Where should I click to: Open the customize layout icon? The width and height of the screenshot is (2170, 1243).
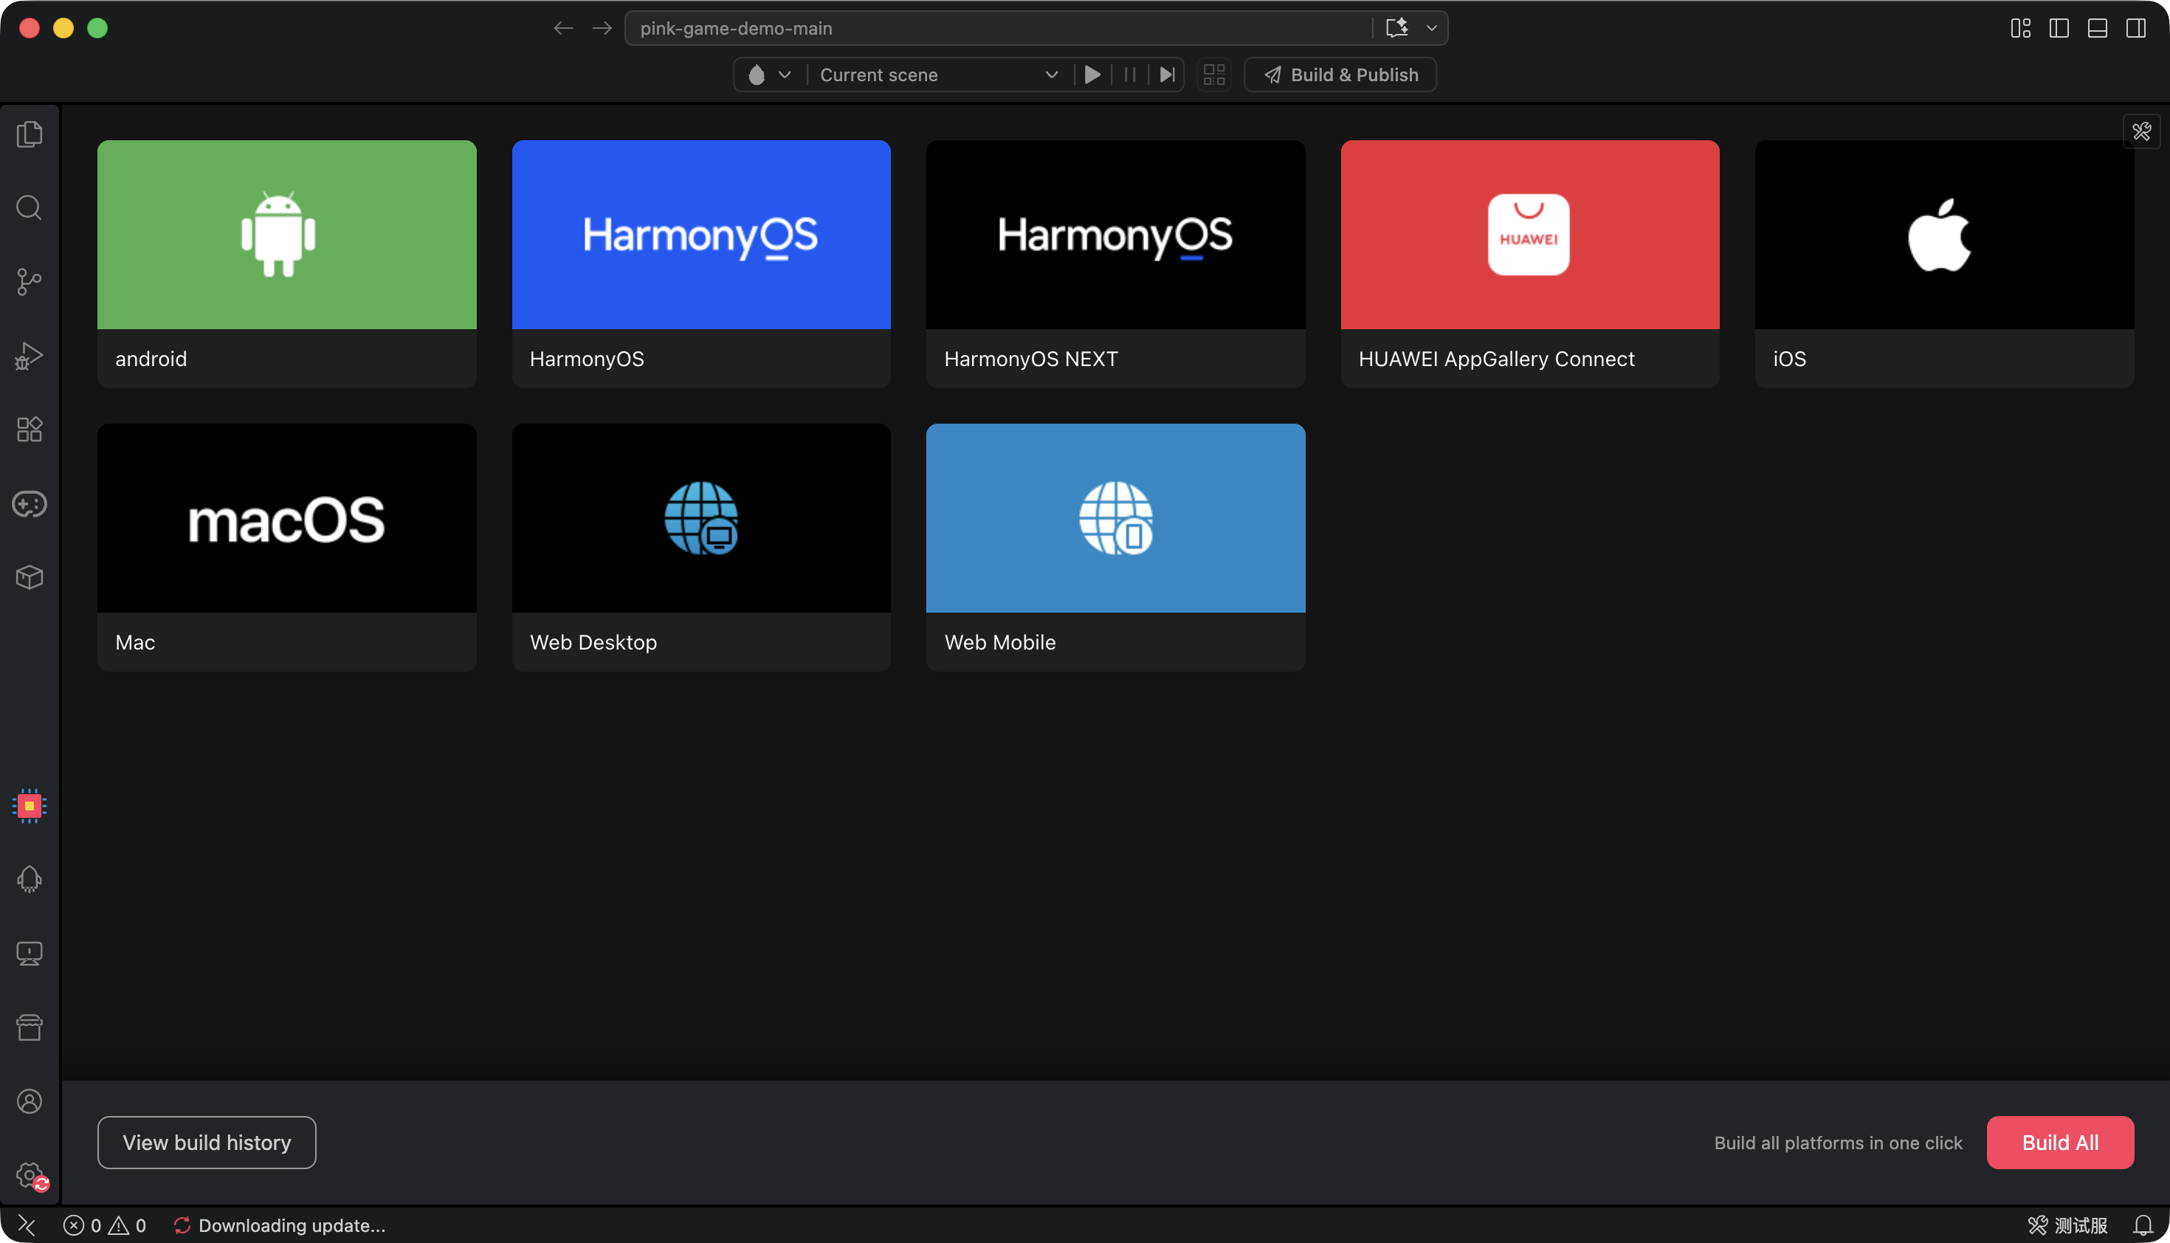[2019, 28]
